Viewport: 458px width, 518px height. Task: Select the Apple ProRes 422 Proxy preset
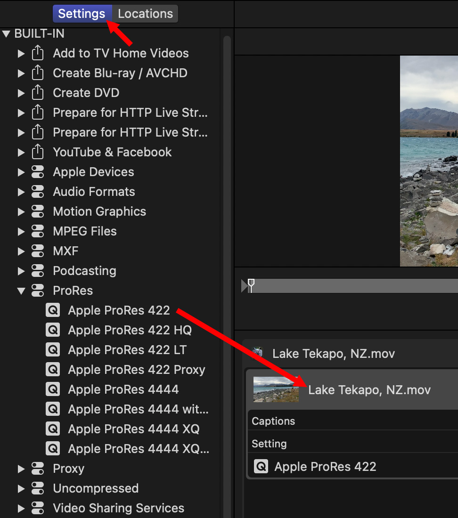coord(136,370)
